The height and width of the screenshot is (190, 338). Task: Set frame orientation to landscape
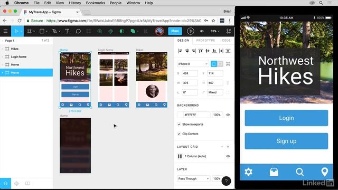click(x=220, y=64)
